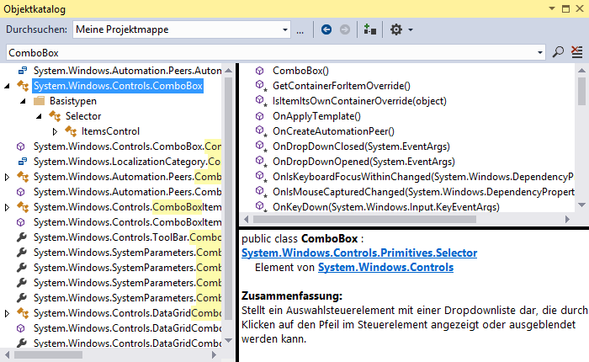Click the add to references icon
The height and width of the screenshot is (362, 589).
point(370,29)
